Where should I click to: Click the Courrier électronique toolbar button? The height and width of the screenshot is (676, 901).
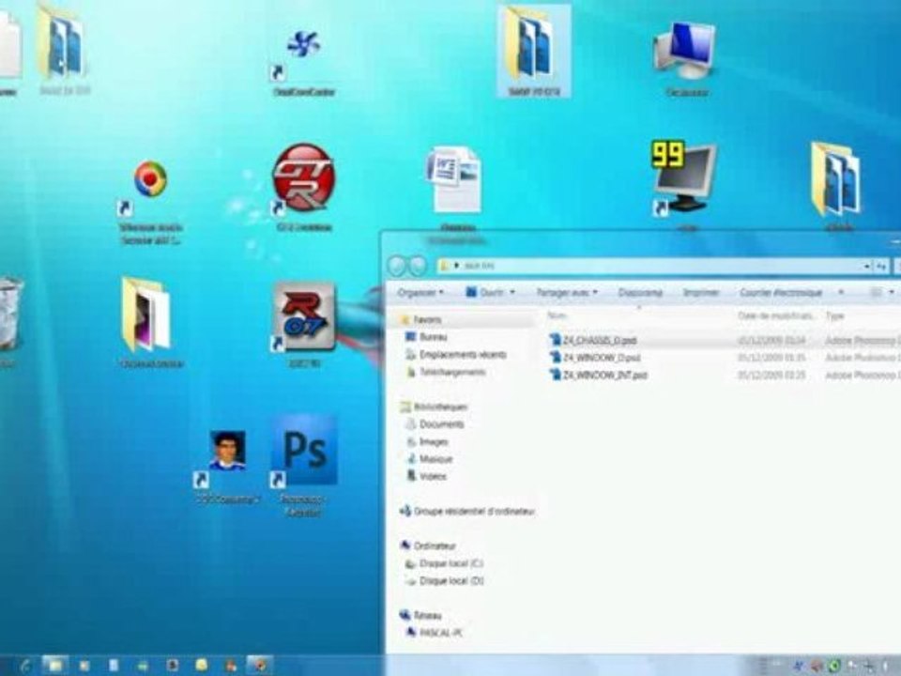coord(780,293)
